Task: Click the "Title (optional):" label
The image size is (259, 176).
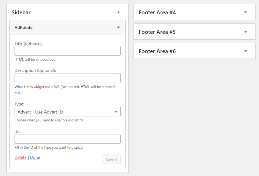Action: click(x=29, y=43)
